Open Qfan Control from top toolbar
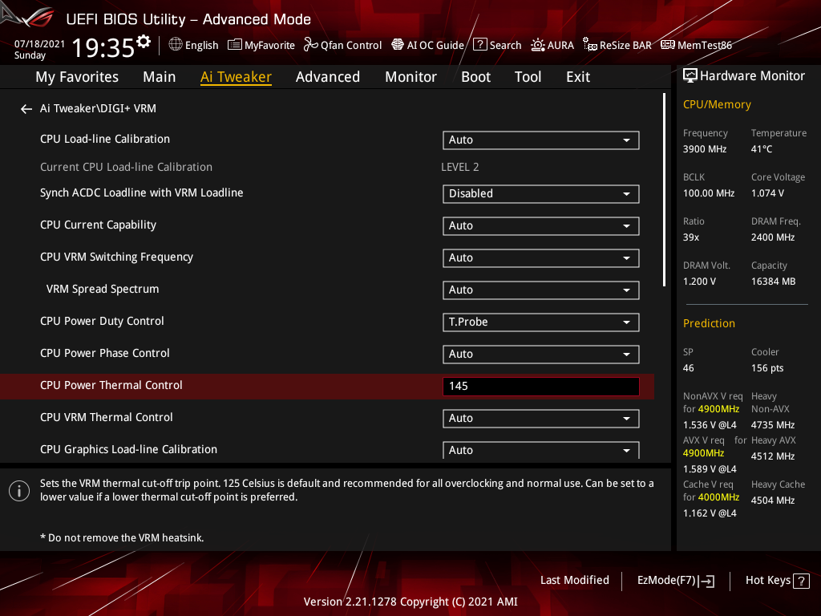The width and height of the screenshot is (821, 616). click(x=342, y=45)
